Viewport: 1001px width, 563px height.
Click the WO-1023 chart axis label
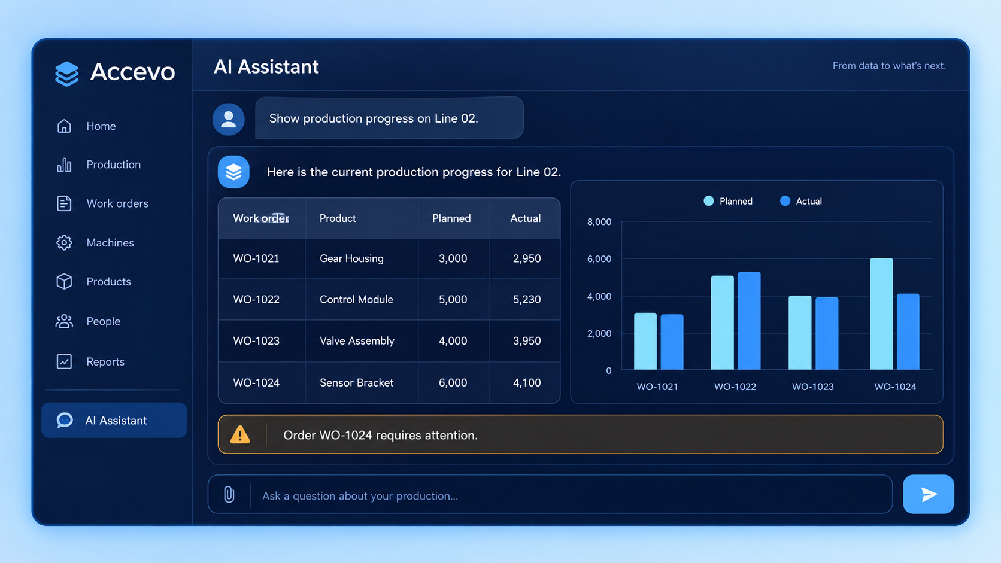tap(813, 387)
